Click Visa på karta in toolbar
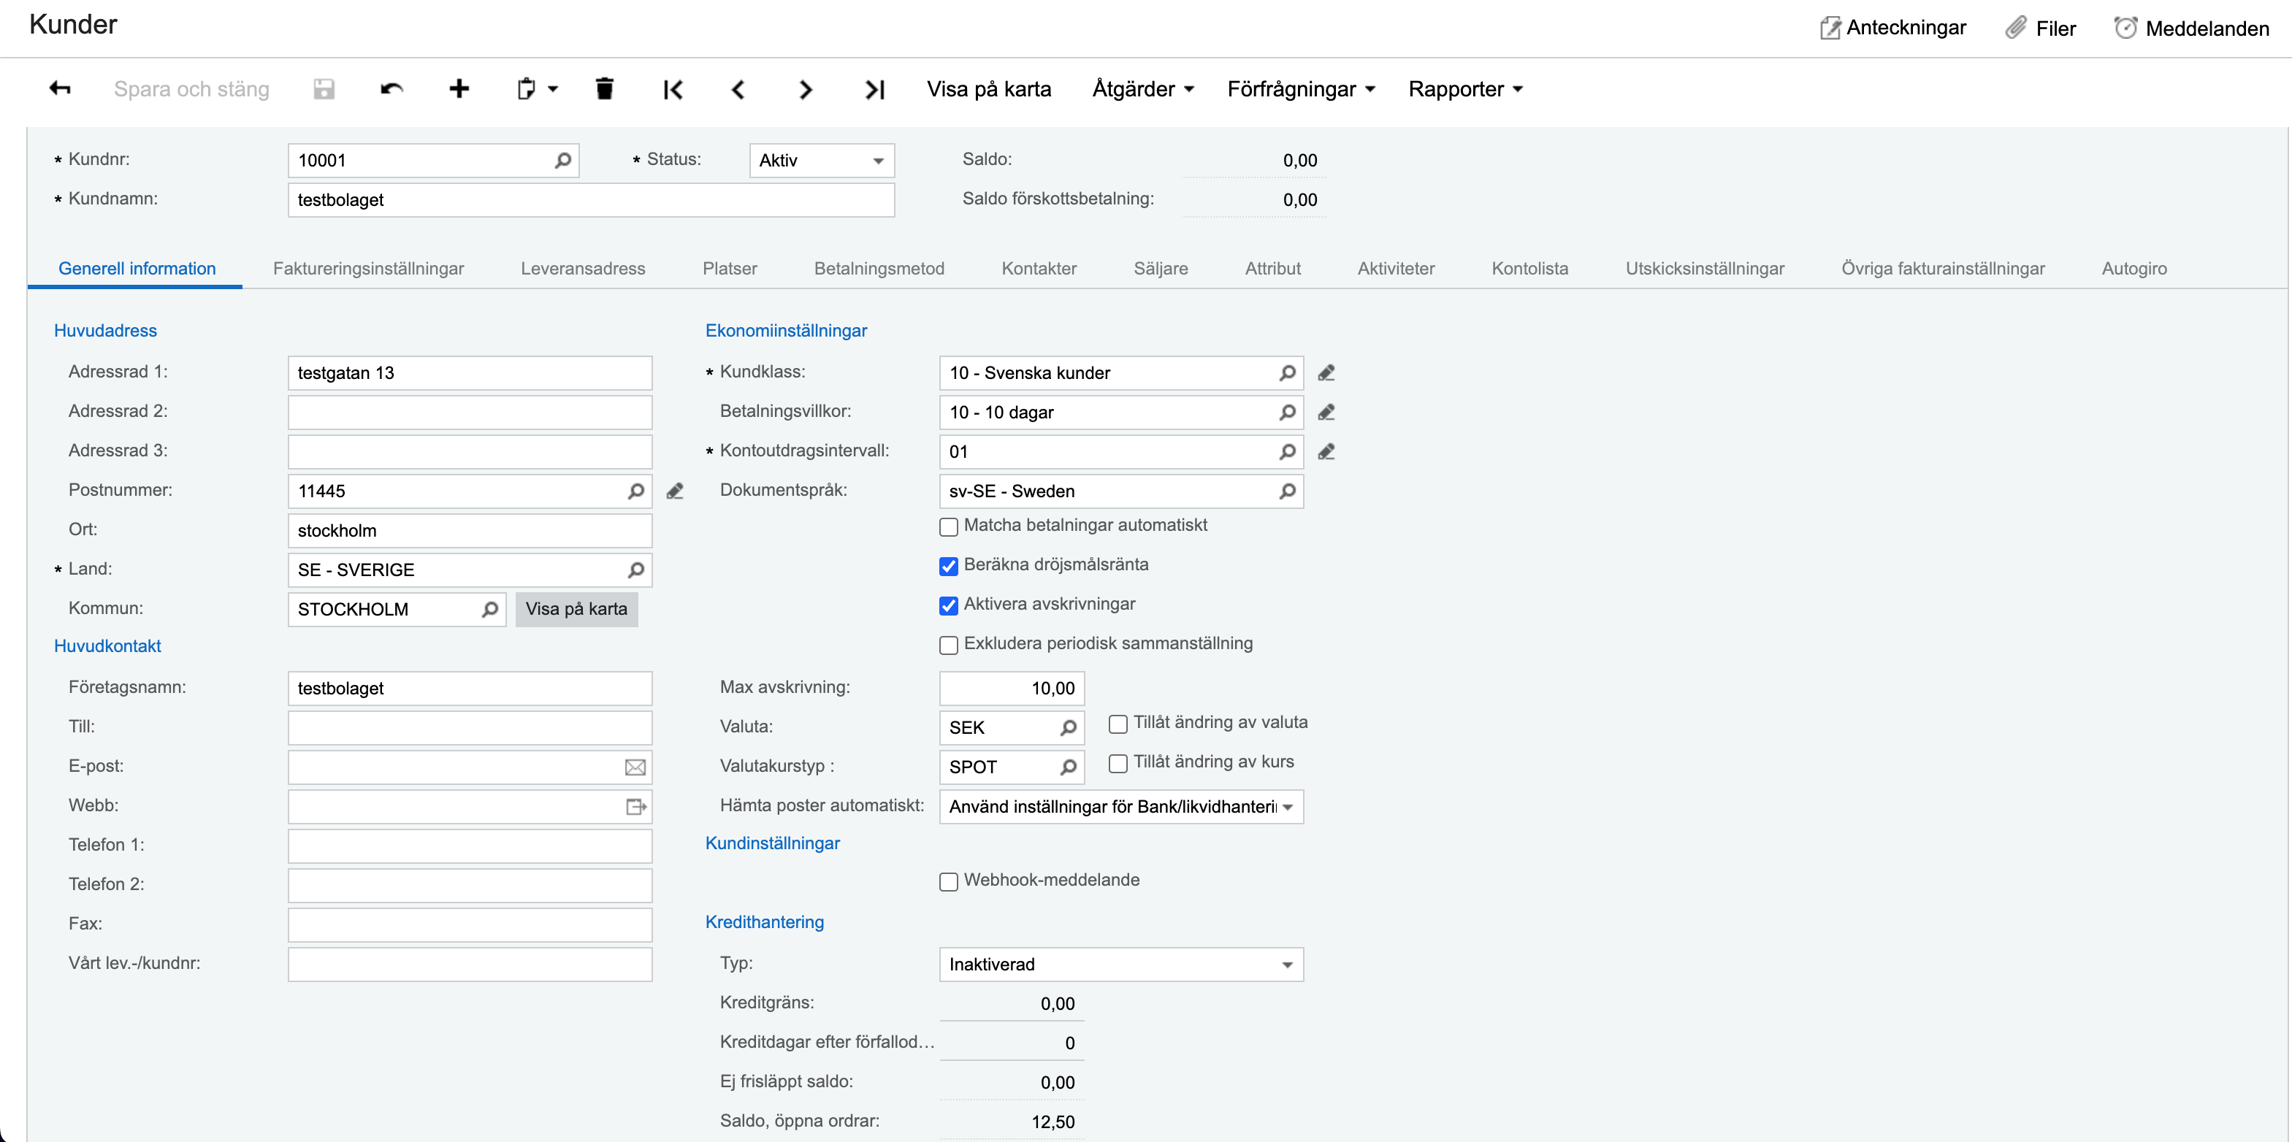The image size is (2292, 1142). click(988, 89)
